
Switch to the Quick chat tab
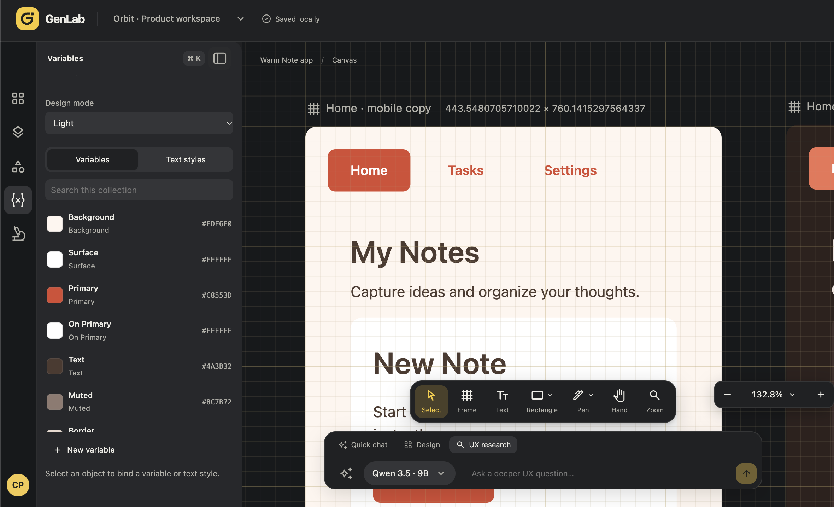pos(363,445)
